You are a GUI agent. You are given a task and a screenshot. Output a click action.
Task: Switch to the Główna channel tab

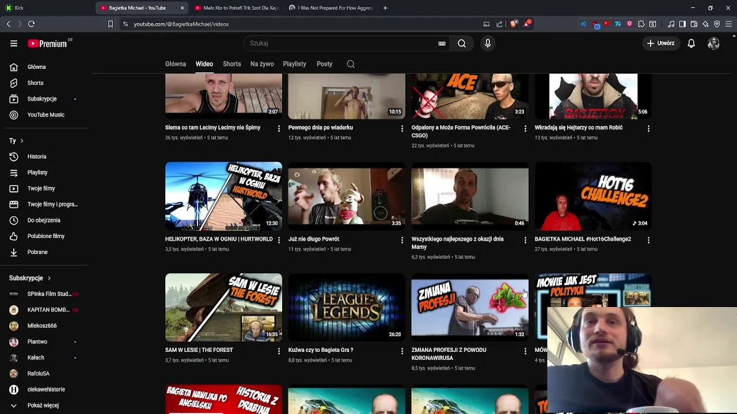click(176, 64)
